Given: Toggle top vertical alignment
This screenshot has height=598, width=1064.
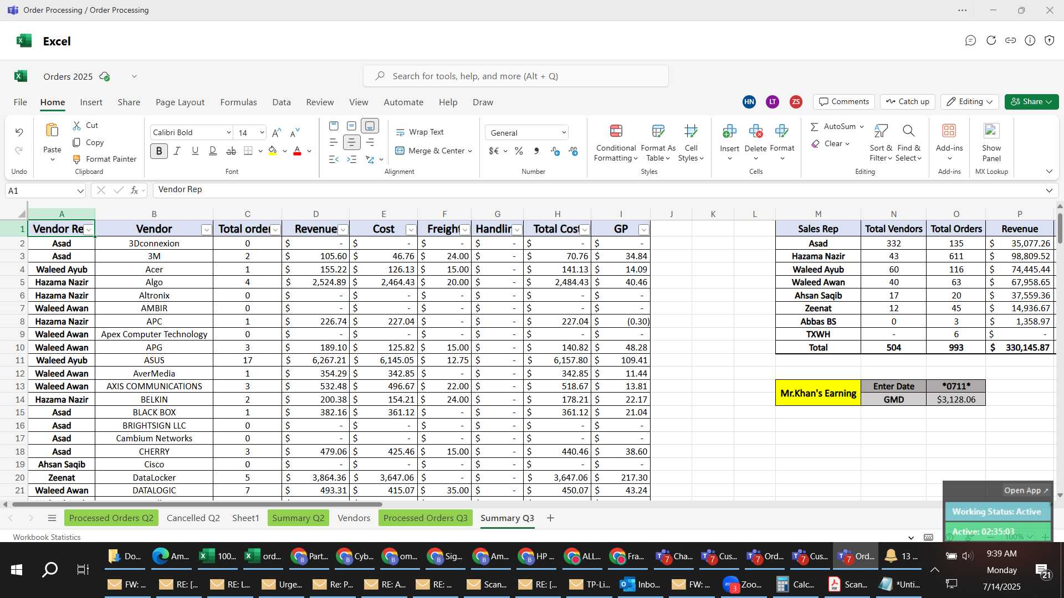Looking at the screenshot, I should coord(334,126).
